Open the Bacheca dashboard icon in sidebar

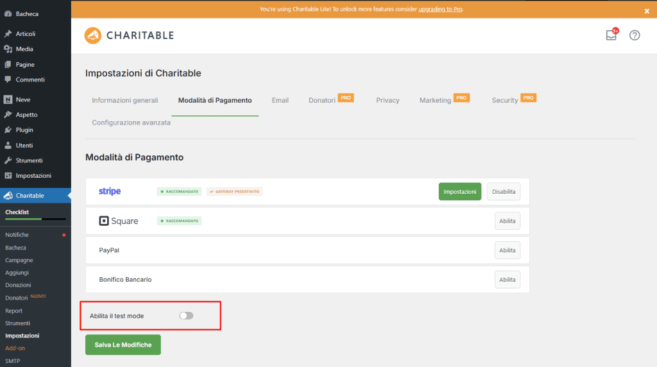[8, 14]
